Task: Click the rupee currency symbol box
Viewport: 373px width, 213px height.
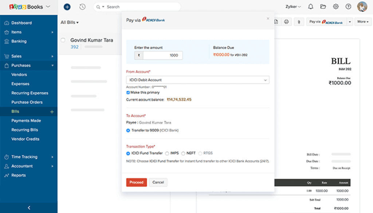Action: pos(139,55)
